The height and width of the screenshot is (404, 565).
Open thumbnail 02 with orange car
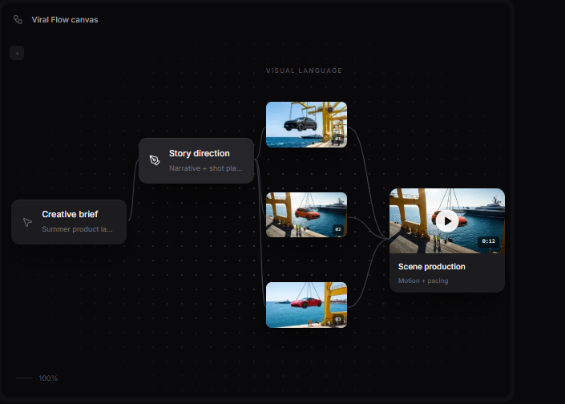pyautogui.click(x=306, y=215)
